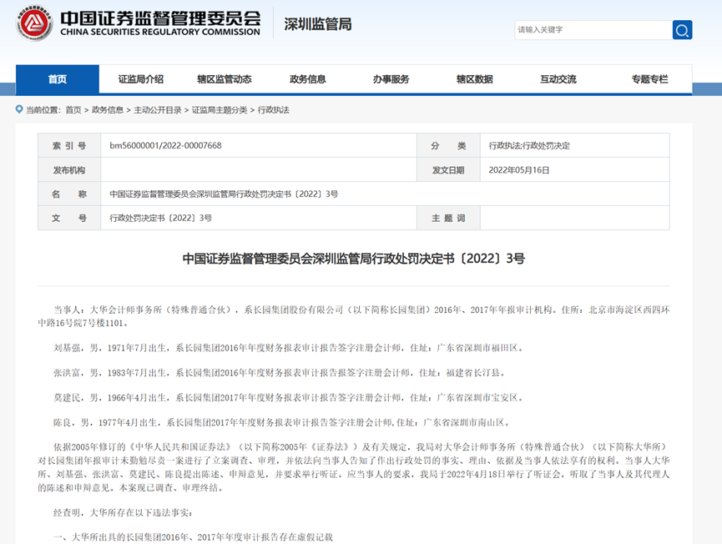Click the 政务信息 breadcrumb link

(x=108, y=110)
